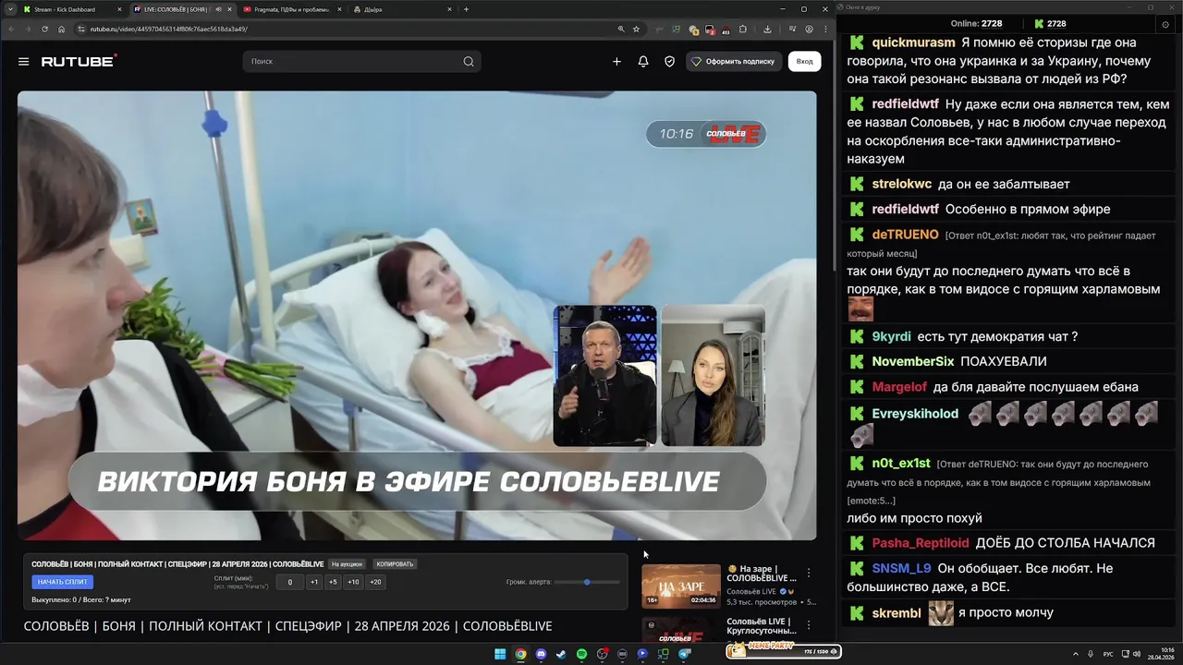Open the Chrome three-dot menu

(825, 29)
